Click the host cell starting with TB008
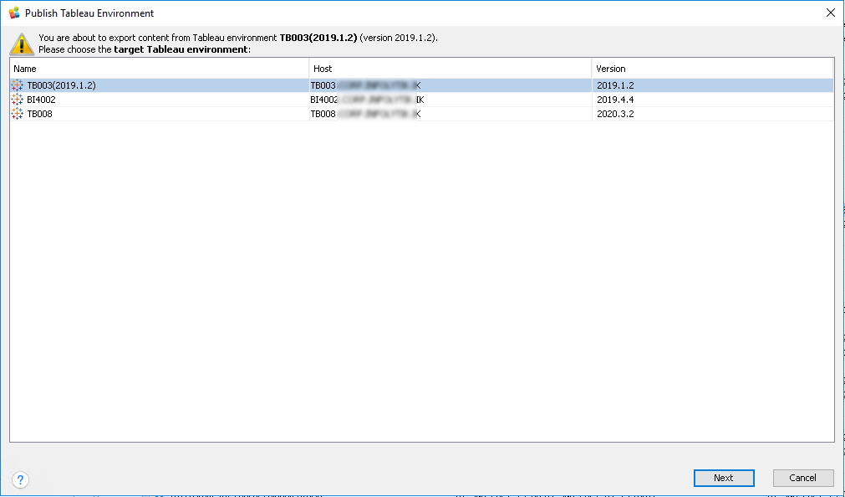This screenshot has width=845, height=497. tap(450, 114)
